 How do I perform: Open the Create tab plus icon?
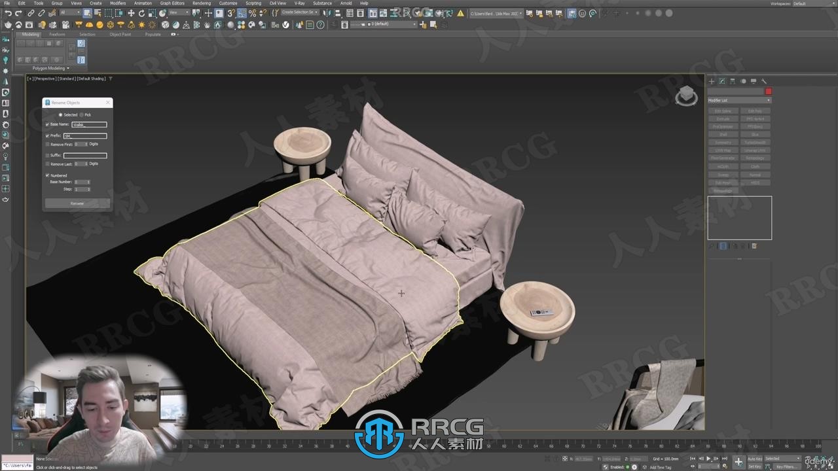(712, 82)
